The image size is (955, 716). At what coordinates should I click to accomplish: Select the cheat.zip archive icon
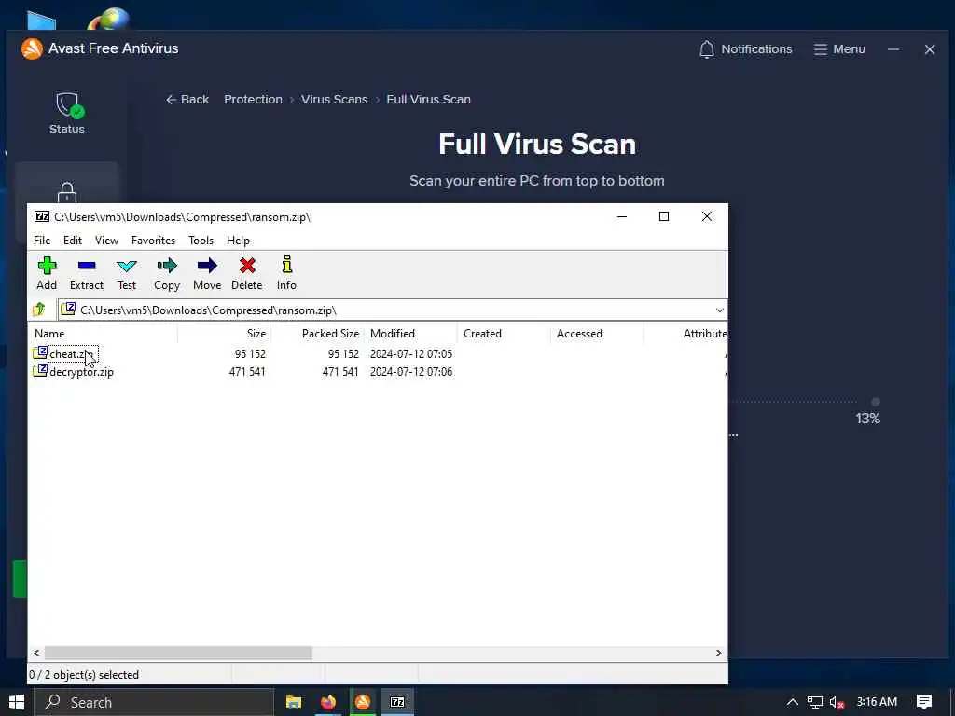tap(40, 353)
